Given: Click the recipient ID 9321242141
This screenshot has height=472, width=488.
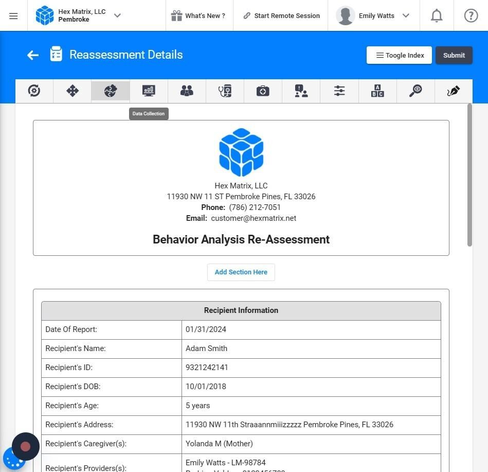Looking at the screenshot, I should point(207,368).
